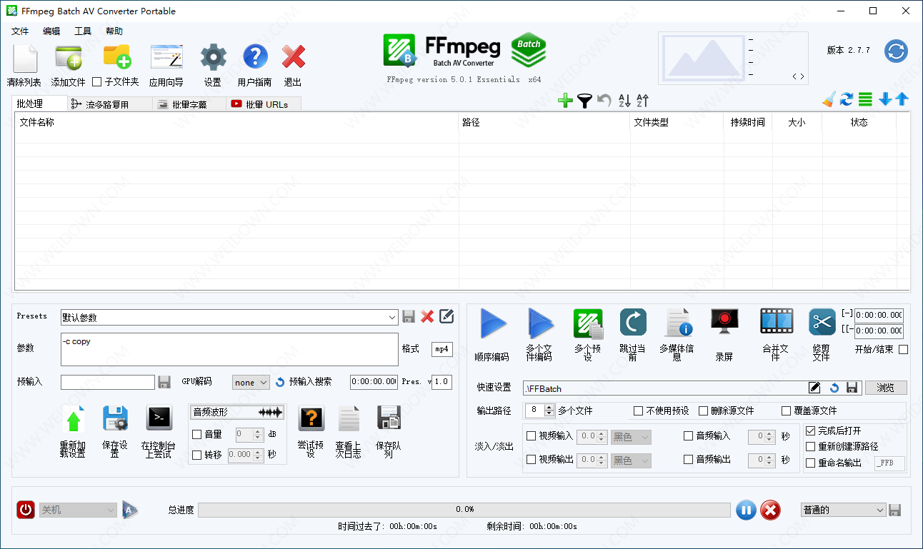This screenshot has height=549, width=923.
Task: Click the 重新加载设置 reload settings icon
Action: 74,419
